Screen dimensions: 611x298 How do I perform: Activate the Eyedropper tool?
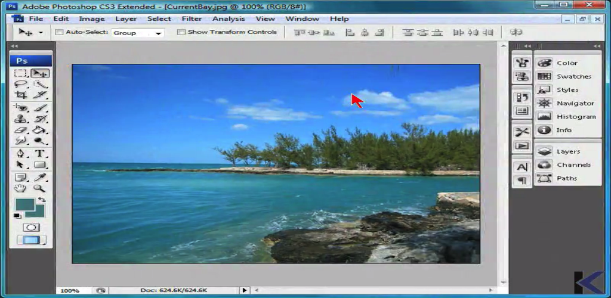pos(40,177)
